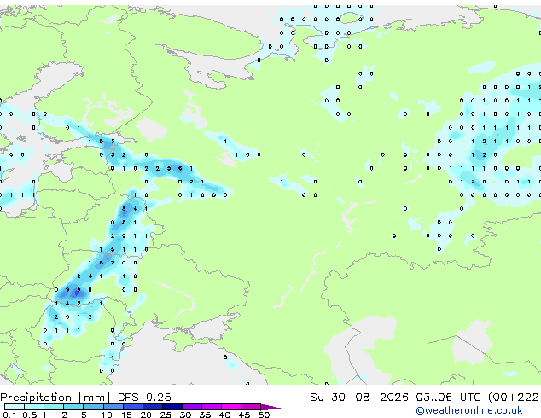Click the 20–25 mm dark blue swatch
Viewport: 541px width, 418px height.
coord(153,407)
